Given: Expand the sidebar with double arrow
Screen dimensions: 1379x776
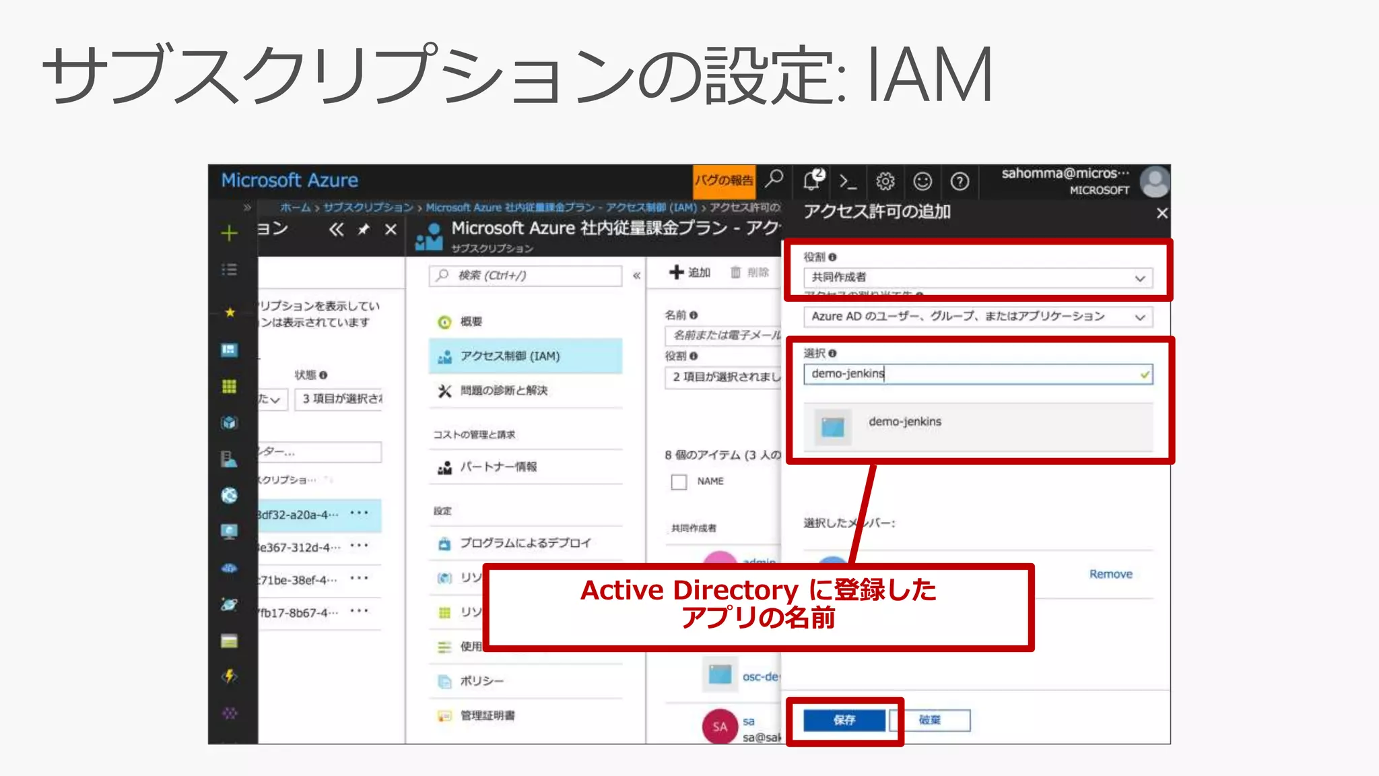Looking at the screenshot, I should (247, 207).
